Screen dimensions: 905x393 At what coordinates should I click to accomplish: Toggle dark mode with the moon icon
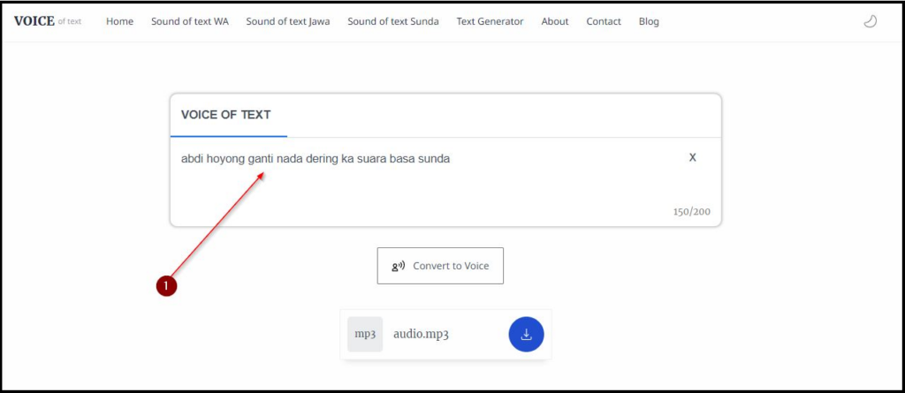pos(870,21)
